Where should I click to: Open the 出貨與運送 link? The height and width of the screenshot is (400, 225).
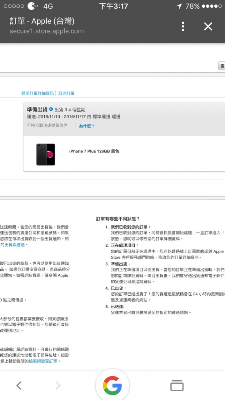(x=14, y=245)
